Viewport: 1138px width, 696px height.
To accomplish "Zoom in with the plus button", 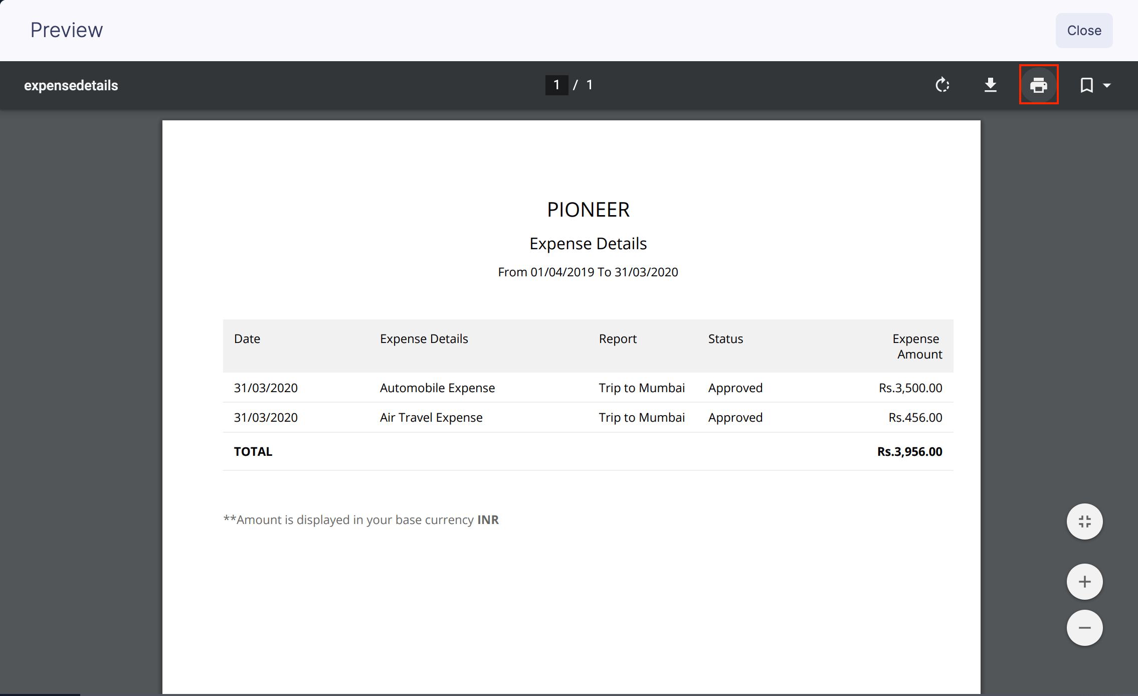I will (x=1084, y=582).
